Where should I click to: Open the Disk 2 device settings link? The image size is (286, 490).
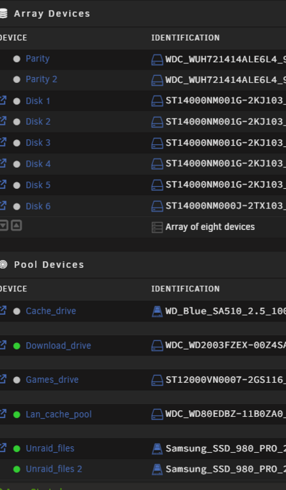[x=38, y=122]
